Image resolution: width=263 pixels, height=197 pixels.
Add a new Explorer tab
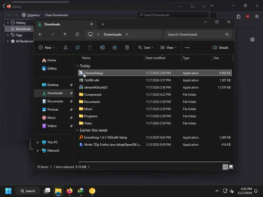(x=103, y=24)
